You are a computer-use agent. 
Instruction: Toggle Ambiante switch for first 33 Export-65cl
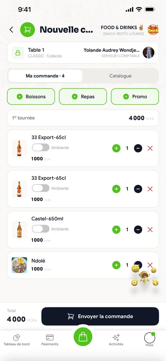coord(41,148)
